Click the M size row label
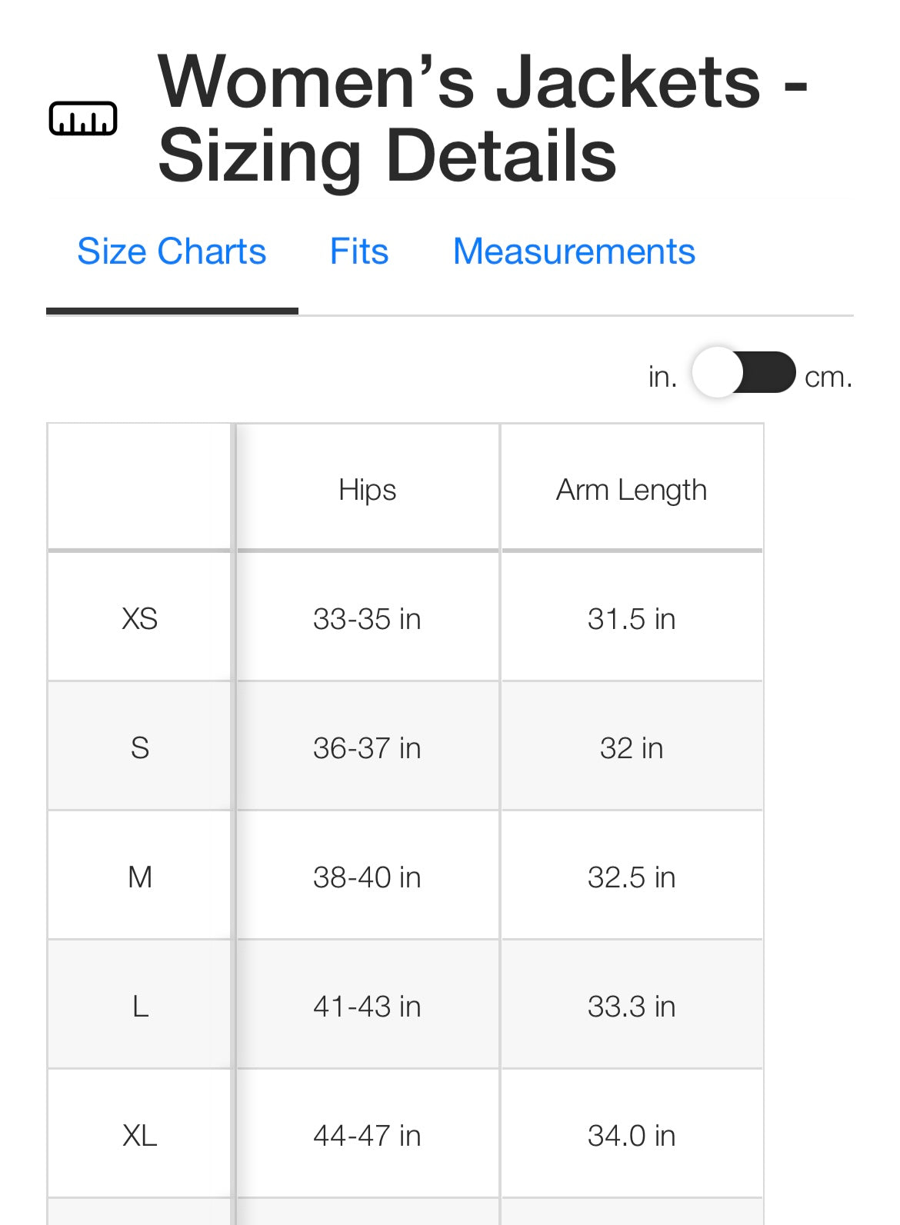This screenshot has height=1225, width=900. pyautogui.click(x=140, y=877)
